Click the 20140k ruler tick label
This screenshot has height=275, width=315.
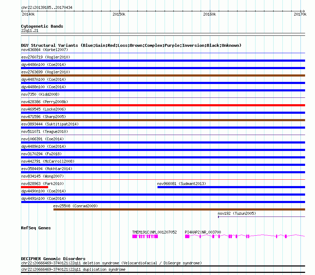[x=28, y=14]
